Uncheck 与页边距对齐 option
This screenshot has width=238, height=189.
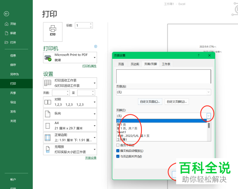tap(118, 156)
